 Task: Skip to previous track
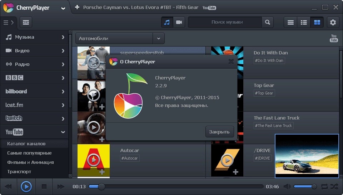8,187
